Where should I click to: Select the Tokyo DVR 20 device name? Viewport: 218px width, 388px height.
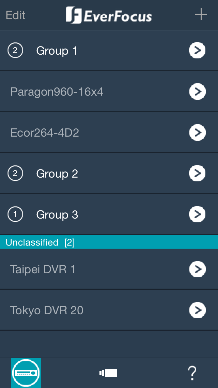pyautogui.click(x=47, y=310)
